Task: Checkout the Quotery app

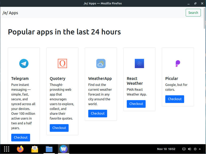Action: point(59,128)
